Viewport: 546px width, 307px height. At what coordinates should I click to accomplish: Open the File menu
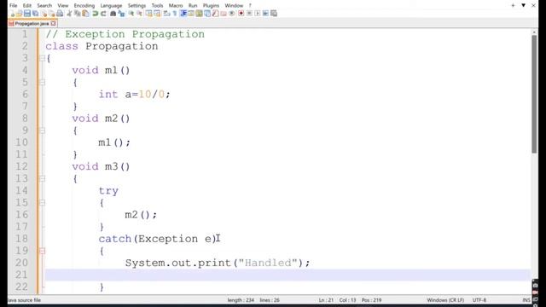(x=14, y=6)
